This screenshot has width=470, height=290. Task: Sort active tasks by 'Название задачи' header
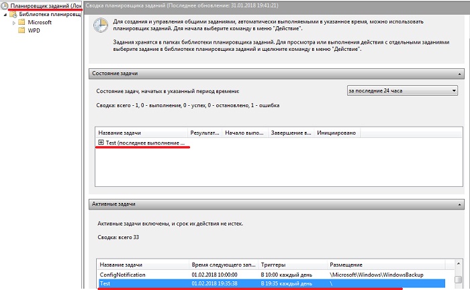point(142,265)
